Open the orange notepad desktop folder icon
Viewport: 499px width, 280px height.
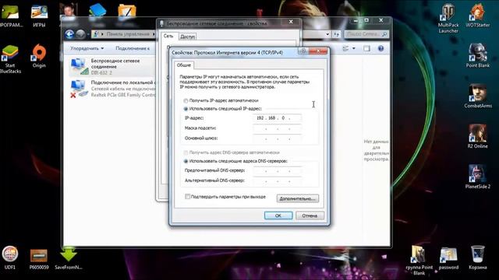pos(126,10)
